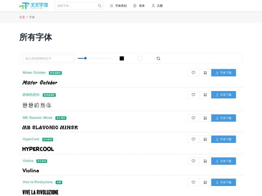Screen dimensions: 262x196
Task: Favorite the Violina font
Action: coord(193,161)
